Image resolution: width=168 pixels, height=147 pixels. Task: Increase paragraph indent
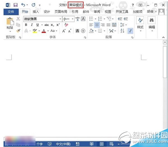coord(126,19)
